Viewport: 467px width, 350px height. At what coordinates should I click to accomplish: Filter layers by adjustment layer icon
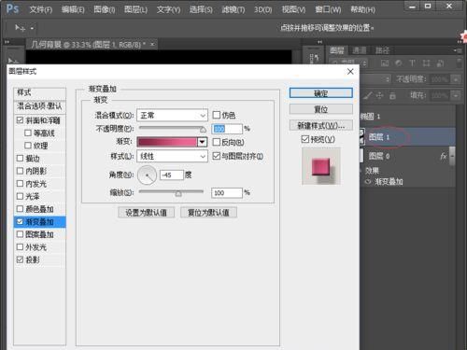(399, 63)
